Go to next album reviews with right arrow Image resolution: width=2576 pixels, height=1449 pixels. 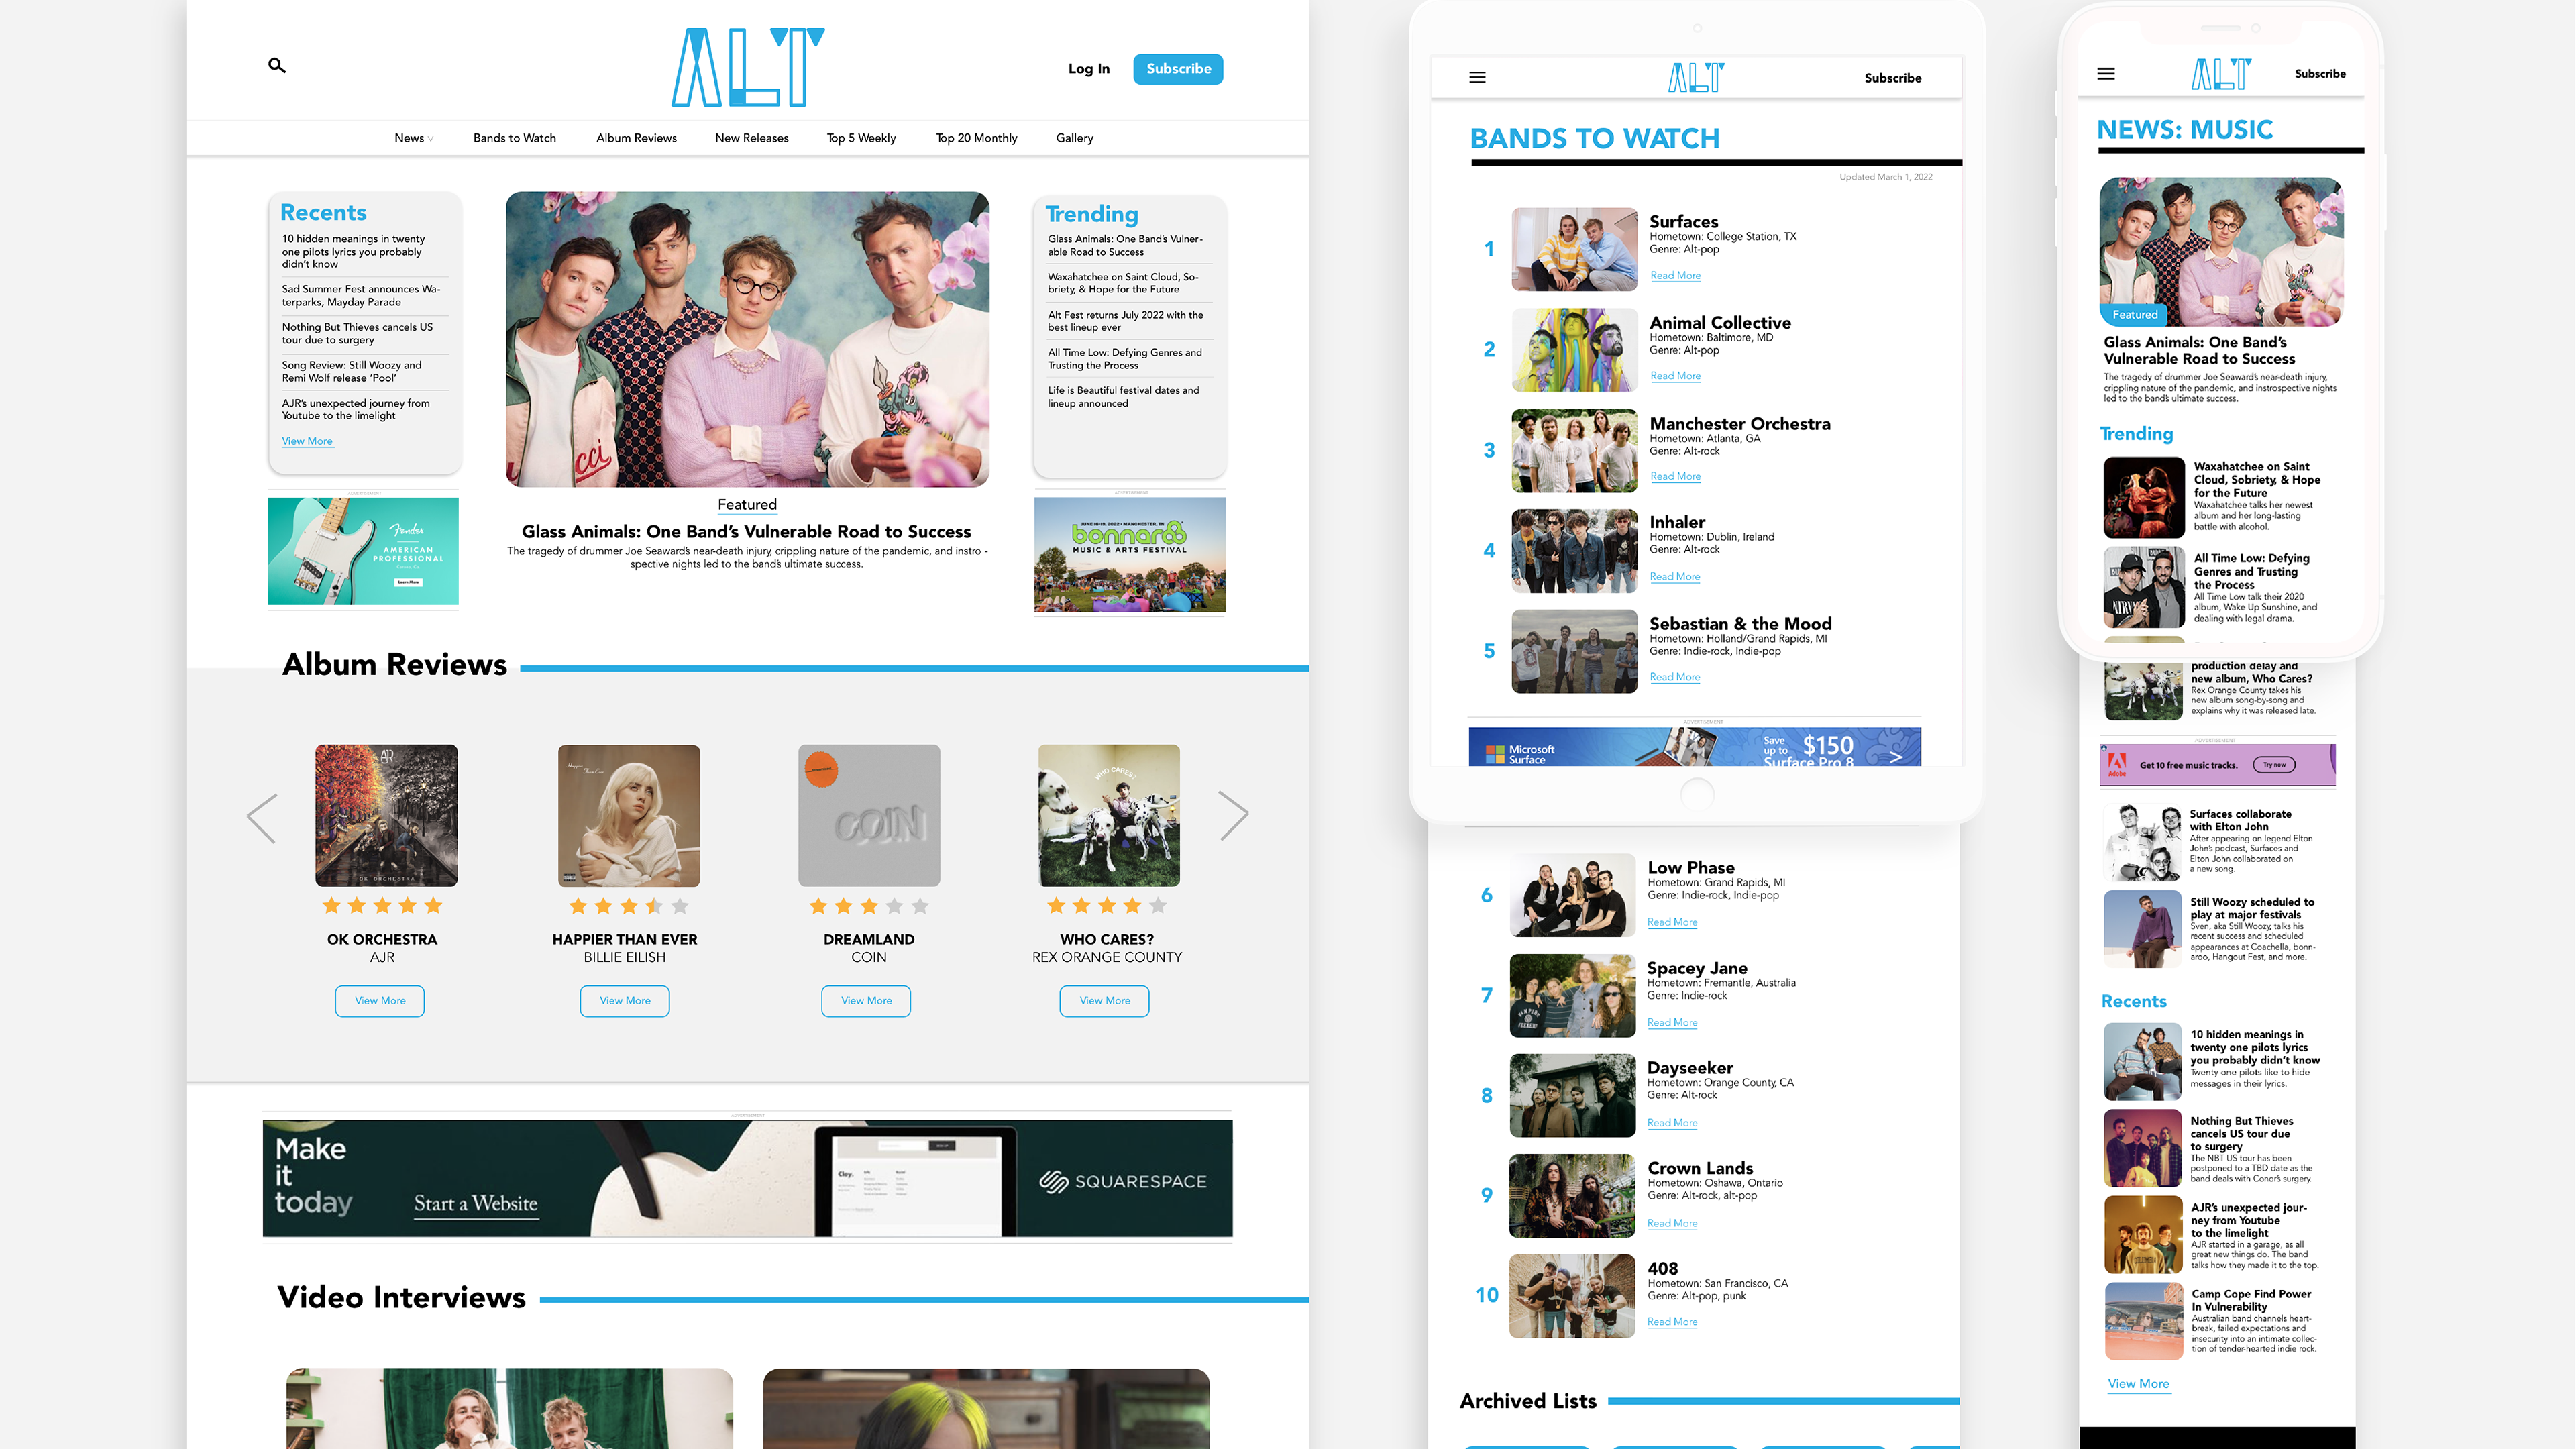[1234, 815]
